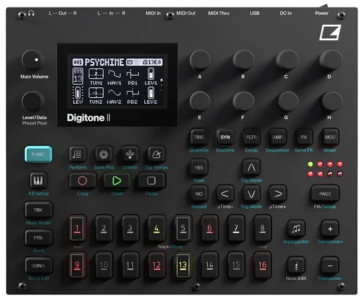362x300 pixels.
Task: Click the Tap Tempo metronome button
Action: [156, 155]
